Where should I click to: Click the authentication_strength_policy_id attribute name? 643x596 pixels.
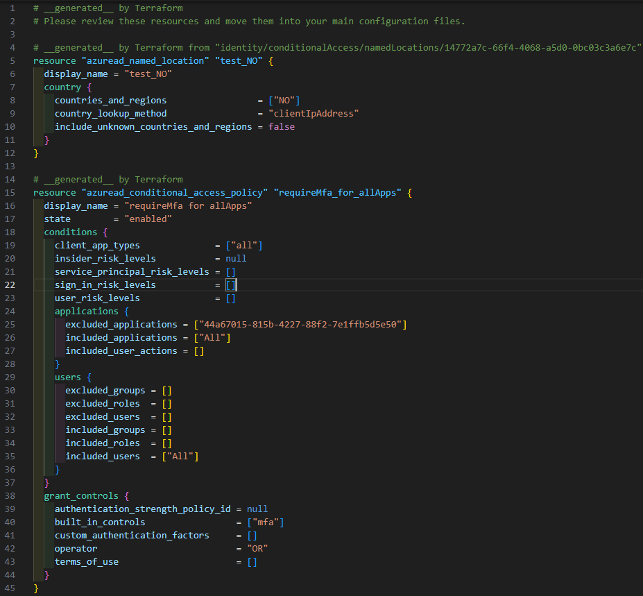pos(142,509)
